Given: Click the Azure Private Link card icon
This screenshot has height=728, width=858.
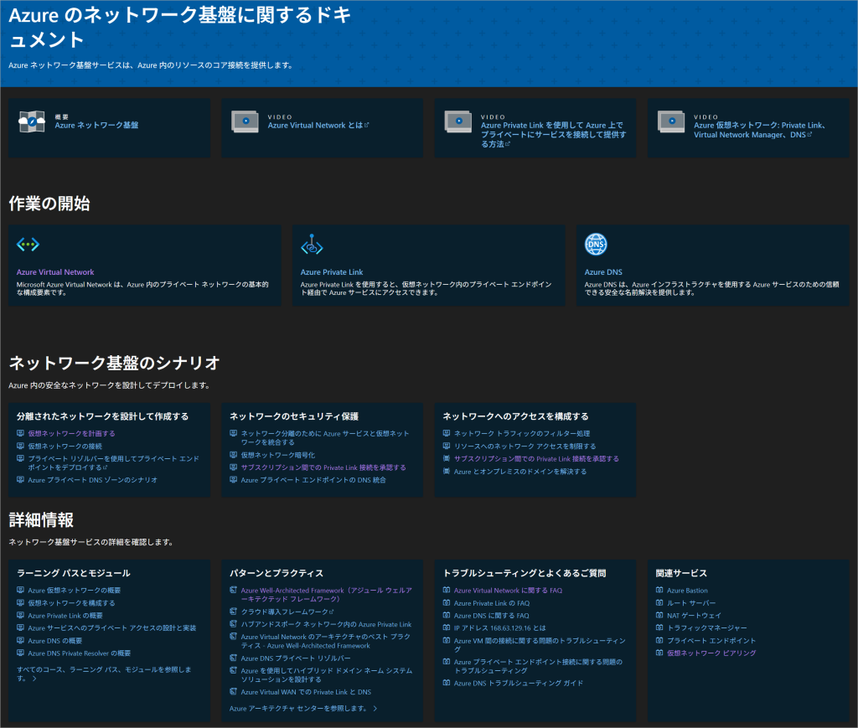Looking at the screenshot, I should pos(312,245).
